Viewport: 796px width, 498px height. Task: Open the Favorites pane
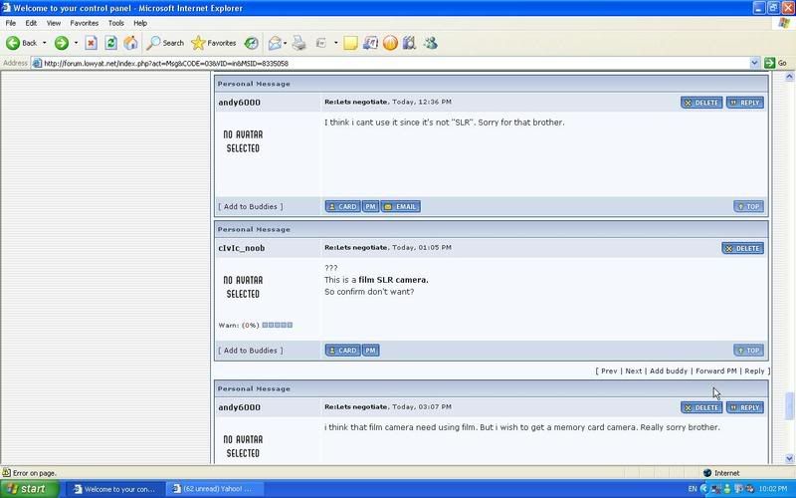(214, 43)
